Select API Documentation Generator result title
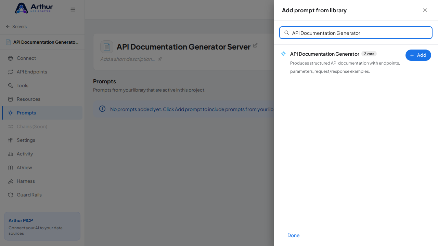 325,54
